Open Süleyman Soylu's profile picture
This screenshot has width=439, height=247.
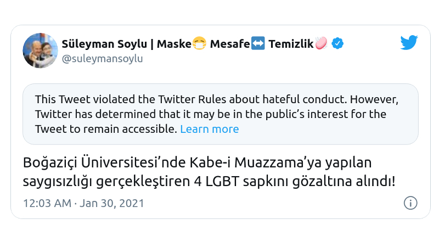[x=40, y=50]
